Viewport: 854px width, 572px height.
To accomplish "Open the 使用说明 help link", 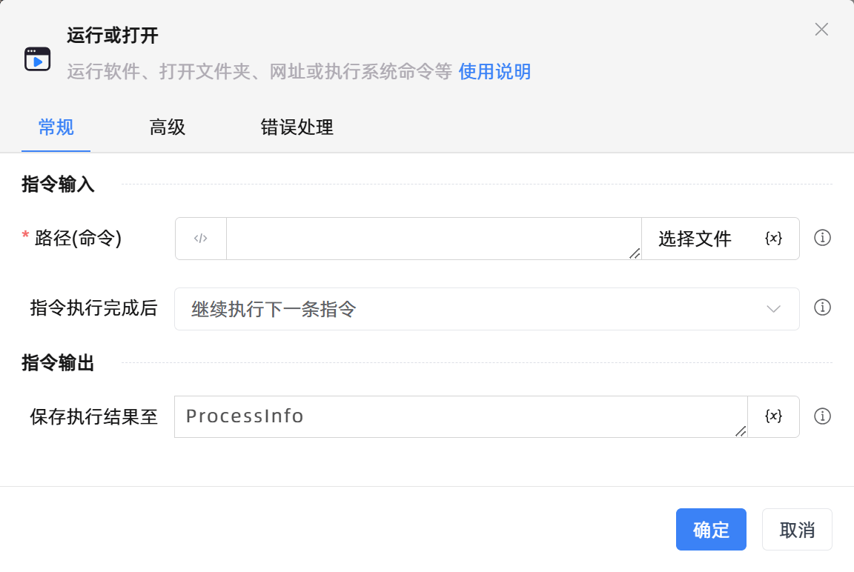I will (x=494, y=71).
